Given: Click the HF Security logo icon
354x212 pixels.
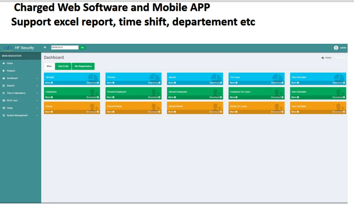Looking at the screenshot, I should (x=7, y=48).
